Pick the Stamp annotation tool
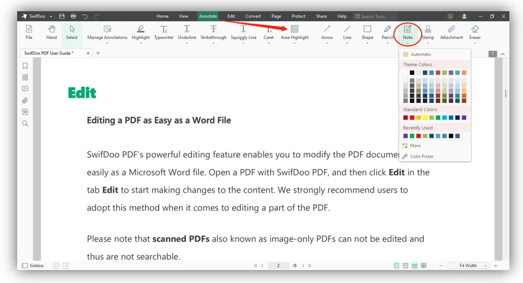 point(428,32)
